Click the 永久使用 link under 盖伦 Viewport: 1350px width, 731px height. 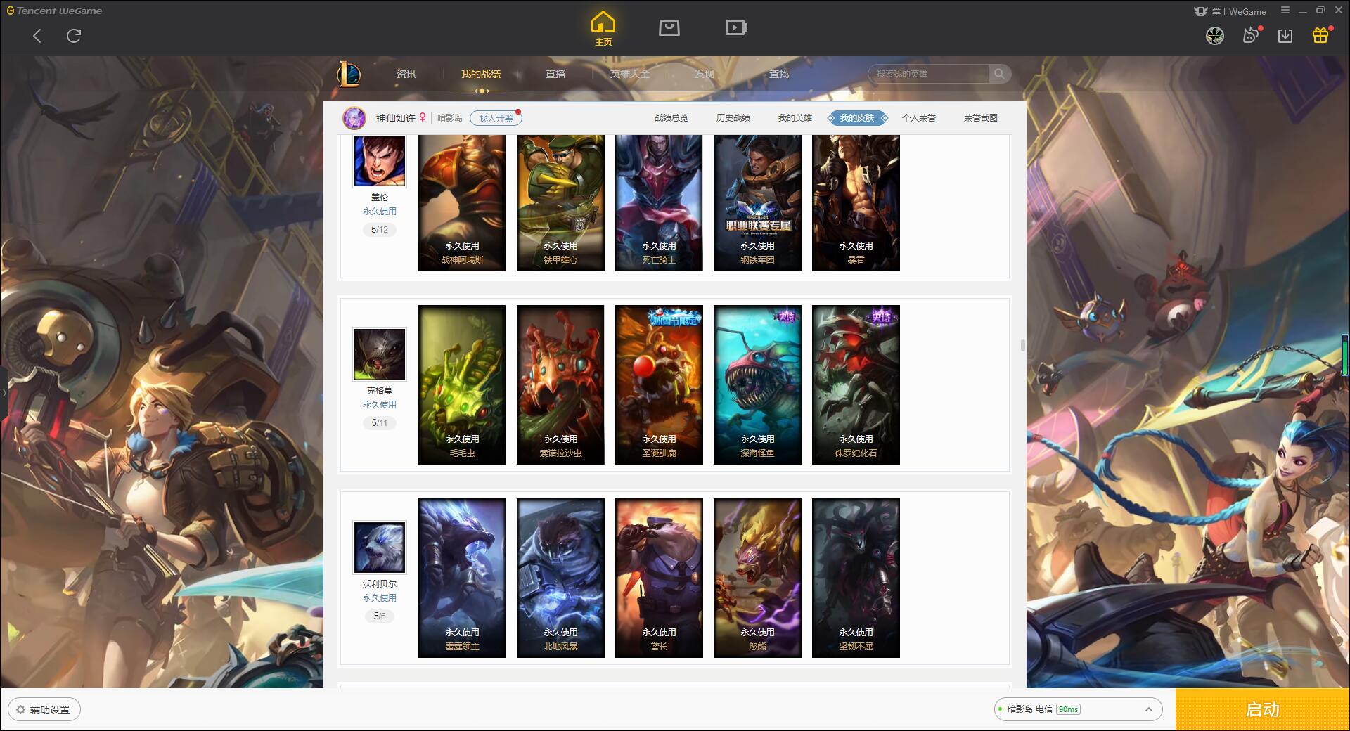(x=380, y=211)
